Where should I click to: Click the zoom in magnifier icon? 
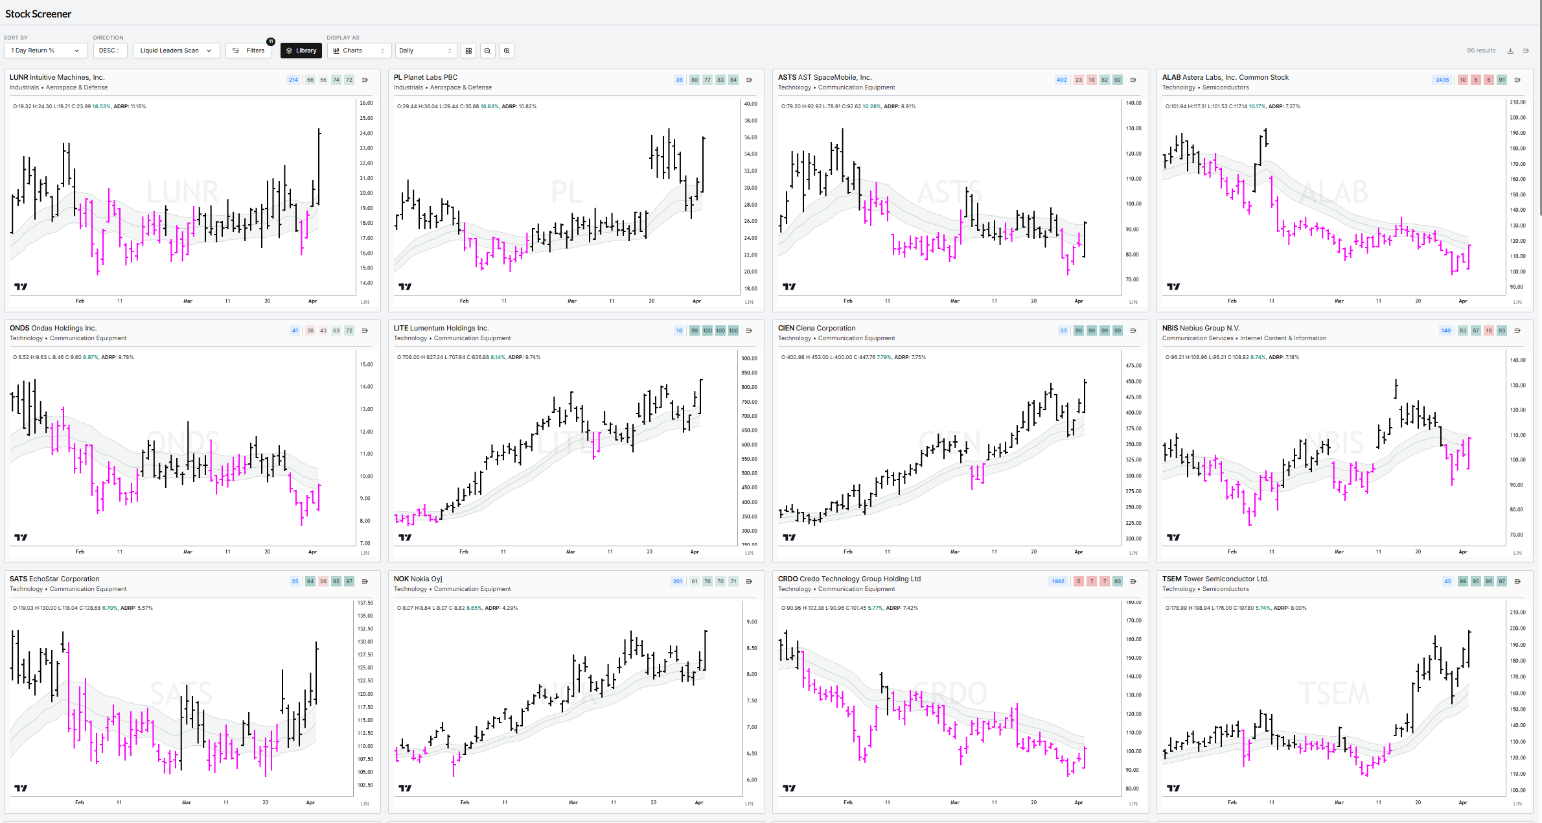point(507,51)
